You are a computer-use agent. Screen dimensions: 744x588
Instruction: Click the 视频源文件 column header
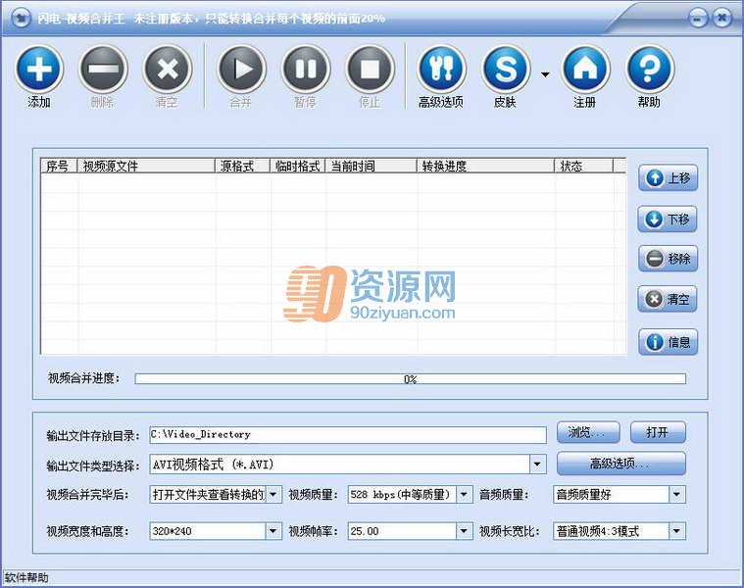pyautogui.click(x=146, y=166)
